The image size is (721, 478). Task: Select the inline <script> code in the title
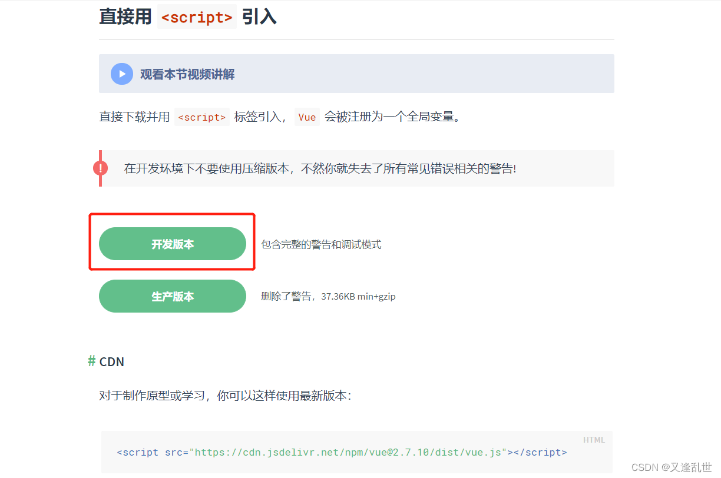click(196, 17)
